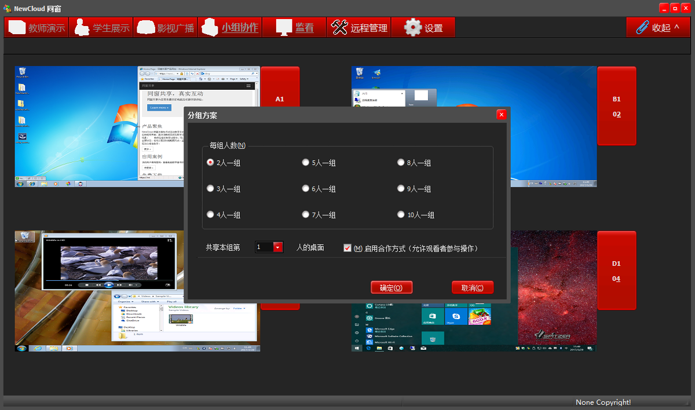Click the 监看 monitor toolbar button
695x410 pixels.
coord(294,27)
